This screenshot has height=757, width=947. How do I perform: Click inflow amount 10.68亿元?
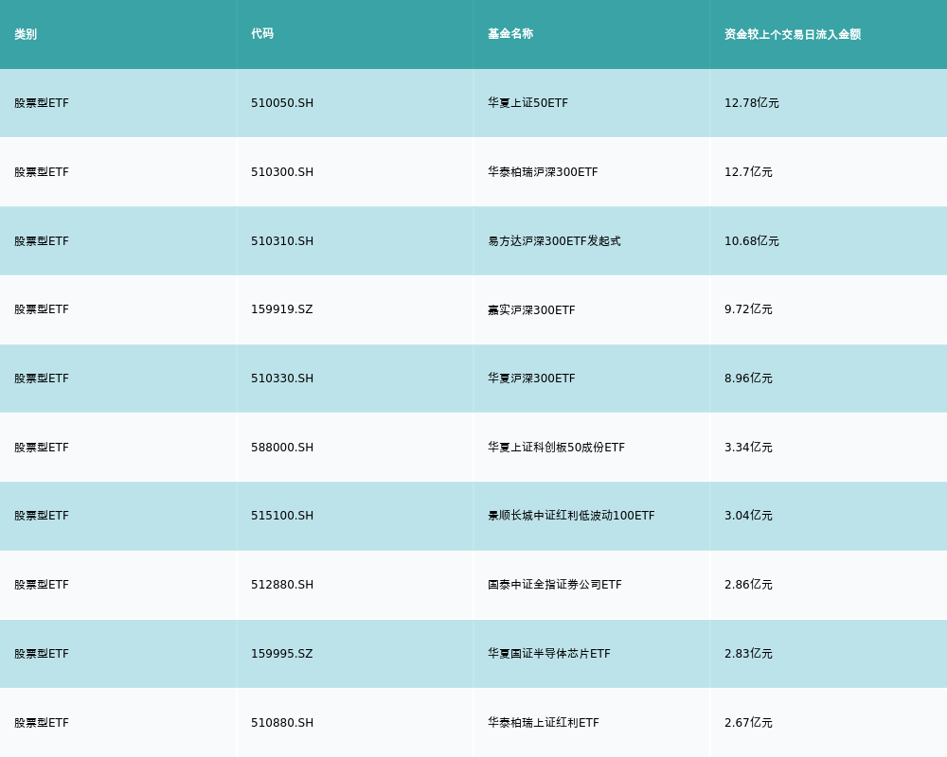(x=752, y=241)
